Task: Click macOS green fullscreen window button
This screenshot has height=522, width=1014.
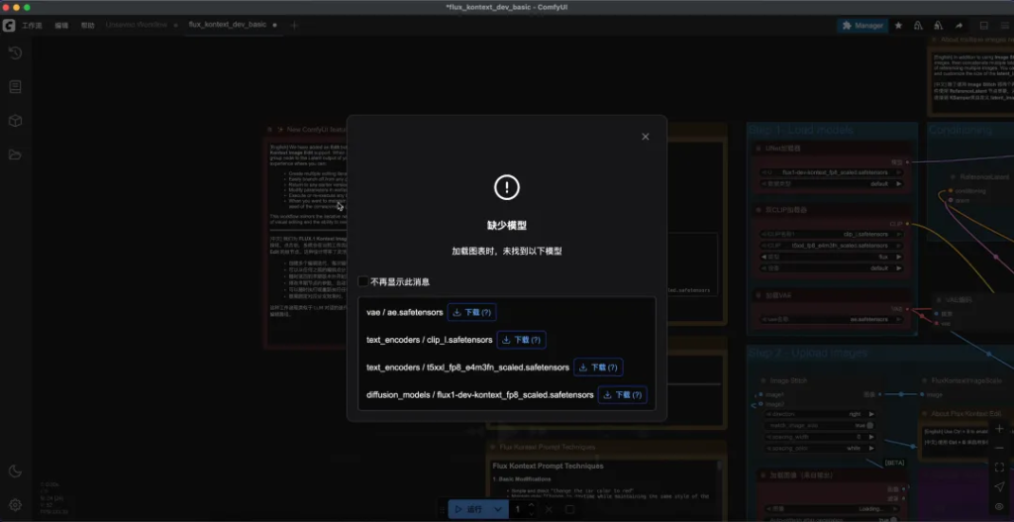Action: [27, 7]
